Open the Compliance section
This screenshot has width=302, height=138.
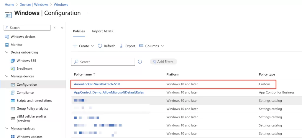(x=25, y=92)
